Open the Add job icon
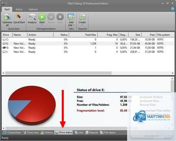Viewport: 176px width, 141px height. pyautogui.click(x=71, y=17)
